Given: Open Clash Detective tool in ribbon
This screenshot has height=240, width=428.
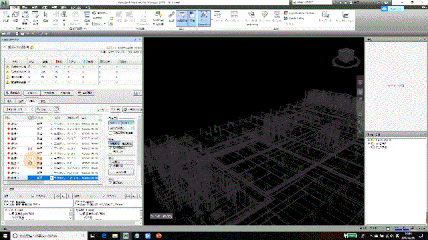Looking at the screenshot, I should pyautogui.click(x=203, y=18).
